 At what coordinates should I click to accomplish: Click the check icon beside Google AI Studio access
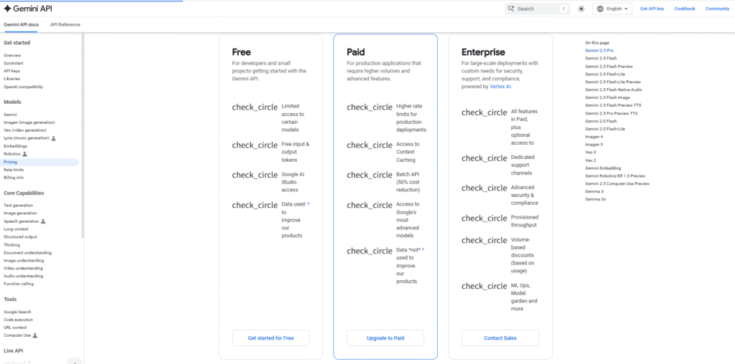(254, 175)
